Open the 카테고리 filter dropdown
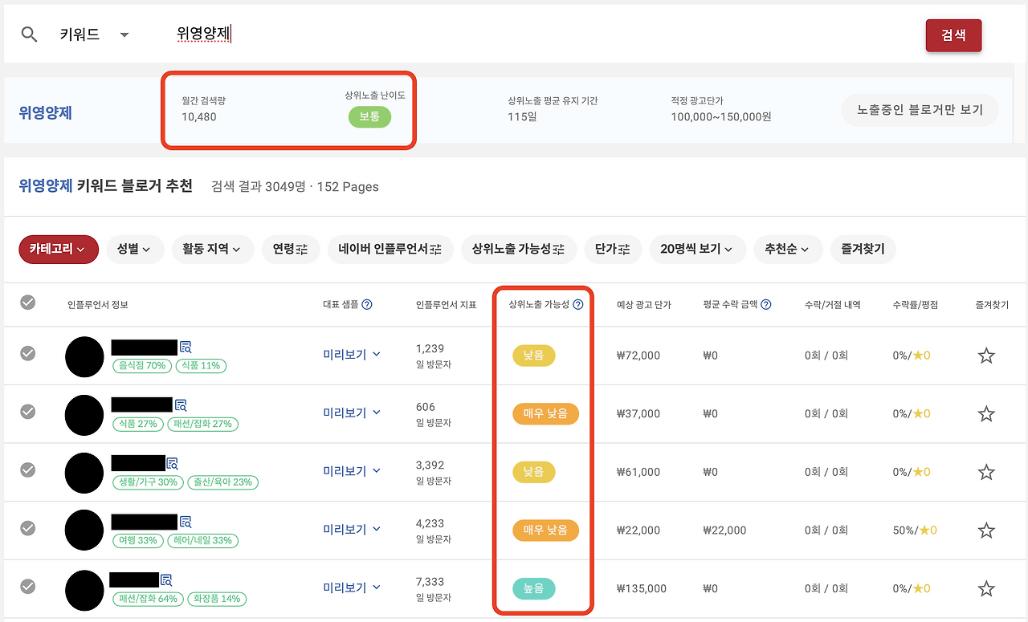The image size is (1028, 622). (58, 250)
